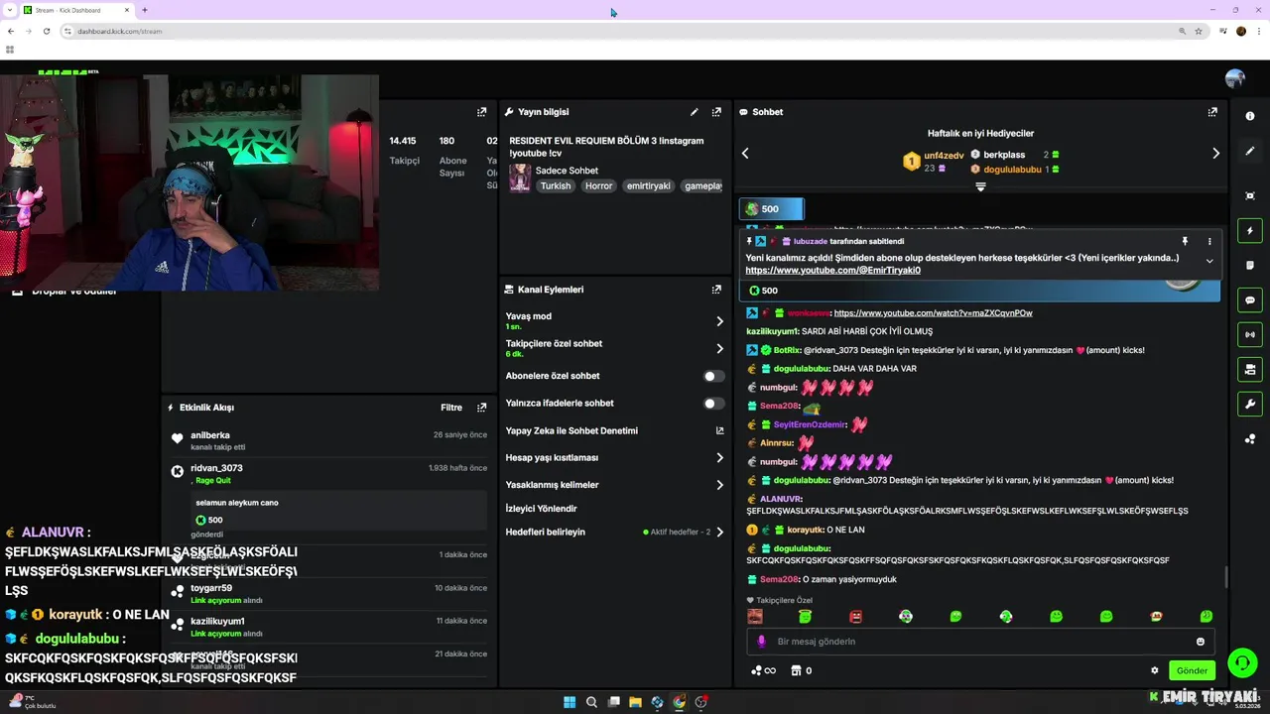The image size is (1270, 714).
Task: Edit stream info with pencil icon
Action: coord(695,112)
